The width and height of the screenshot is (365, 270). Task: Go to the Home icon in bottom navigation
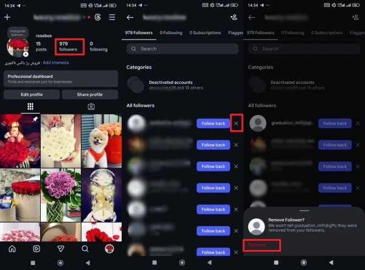[x=12, y=249]
